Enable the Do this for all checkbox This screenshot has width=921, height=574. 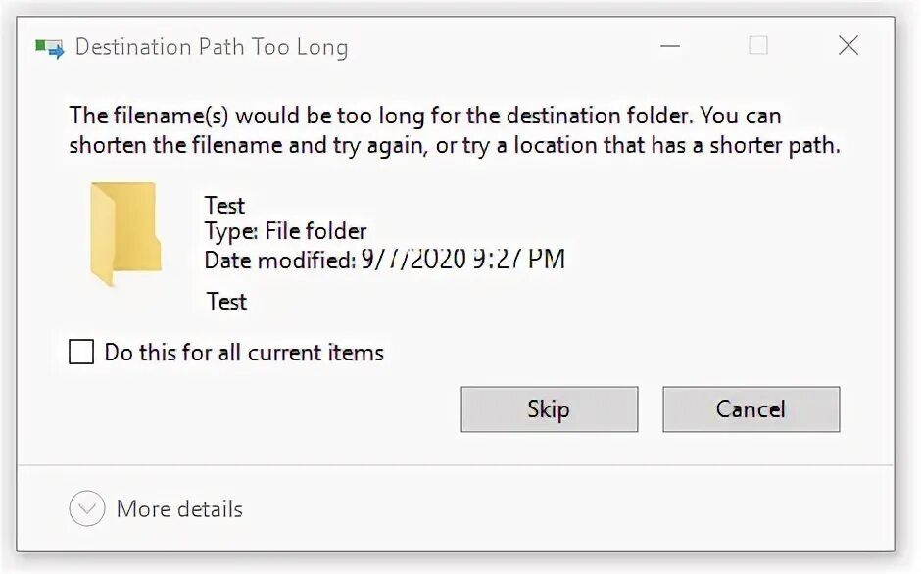click(x=81, y=352)
